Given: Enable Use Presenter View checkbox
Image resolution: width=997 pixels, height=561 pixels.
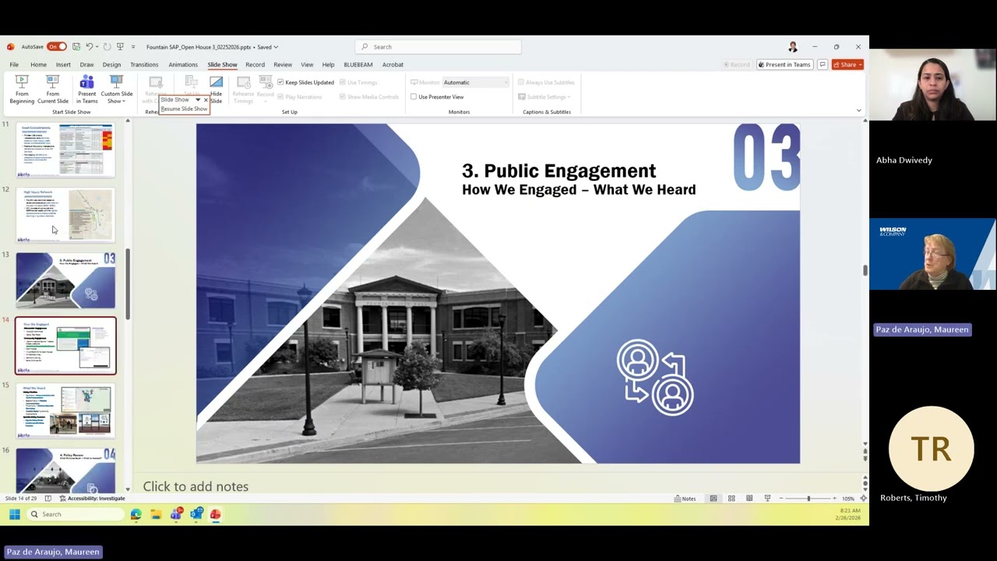Looking at the screenshot, I should point(437,97).
